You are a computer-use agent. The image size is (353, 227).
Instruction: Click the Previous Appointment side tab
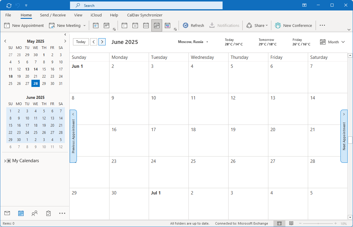[73, 136]
